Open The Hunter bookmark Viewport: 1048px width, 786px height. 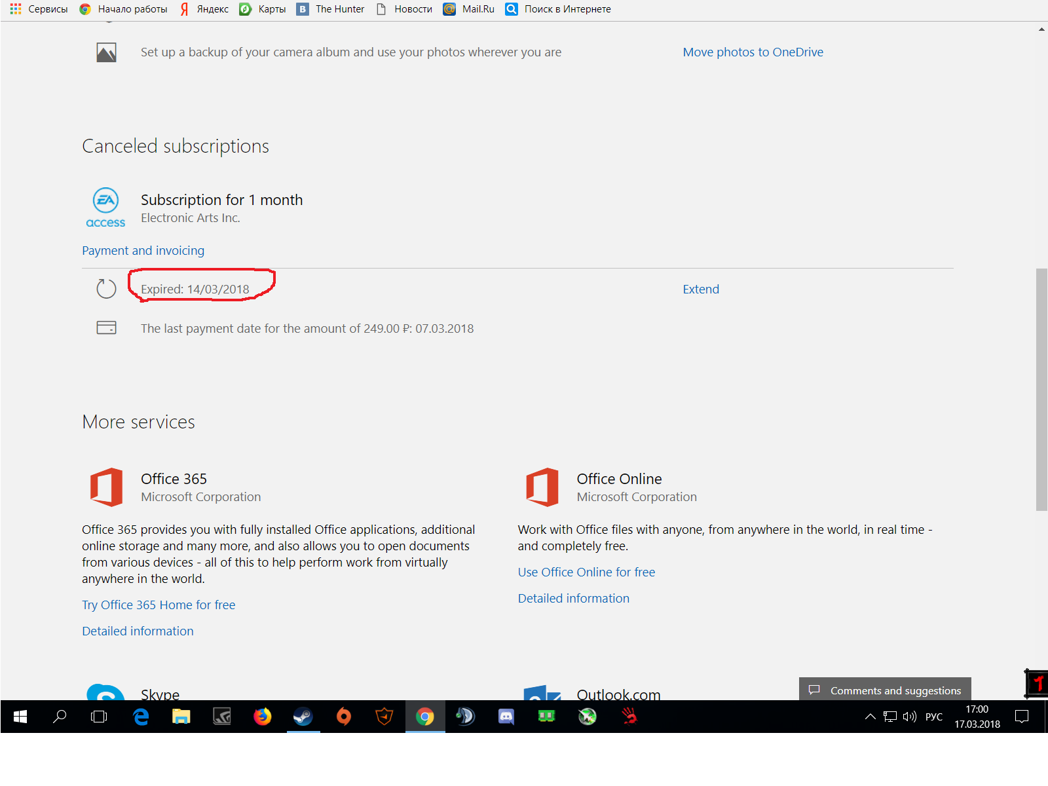(331, 9)
